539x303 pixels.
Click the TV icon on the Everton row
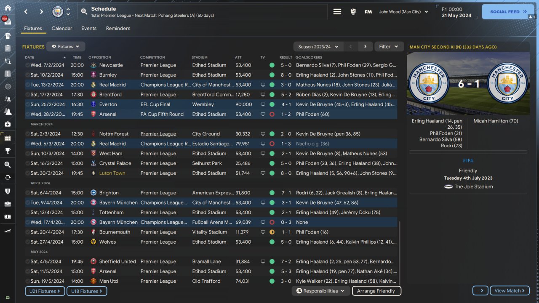[x=263, y=104]
